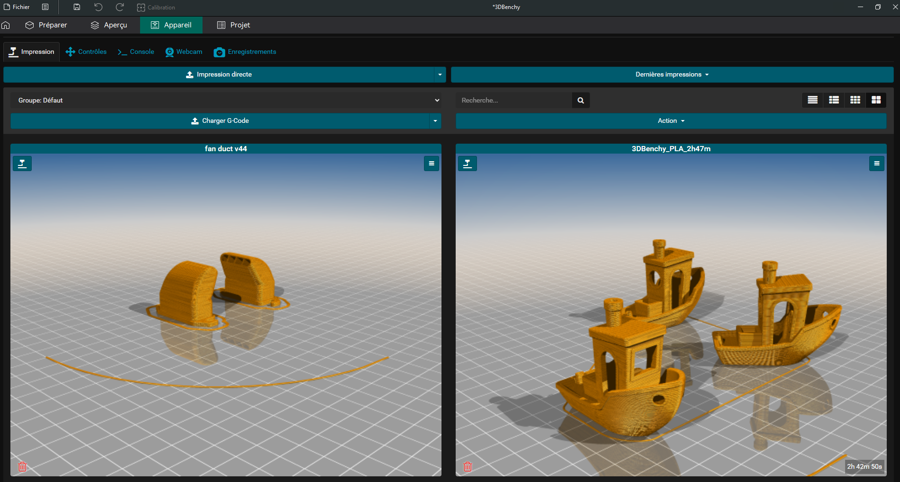Click the redo arrow icon

(x=120, y=7)
